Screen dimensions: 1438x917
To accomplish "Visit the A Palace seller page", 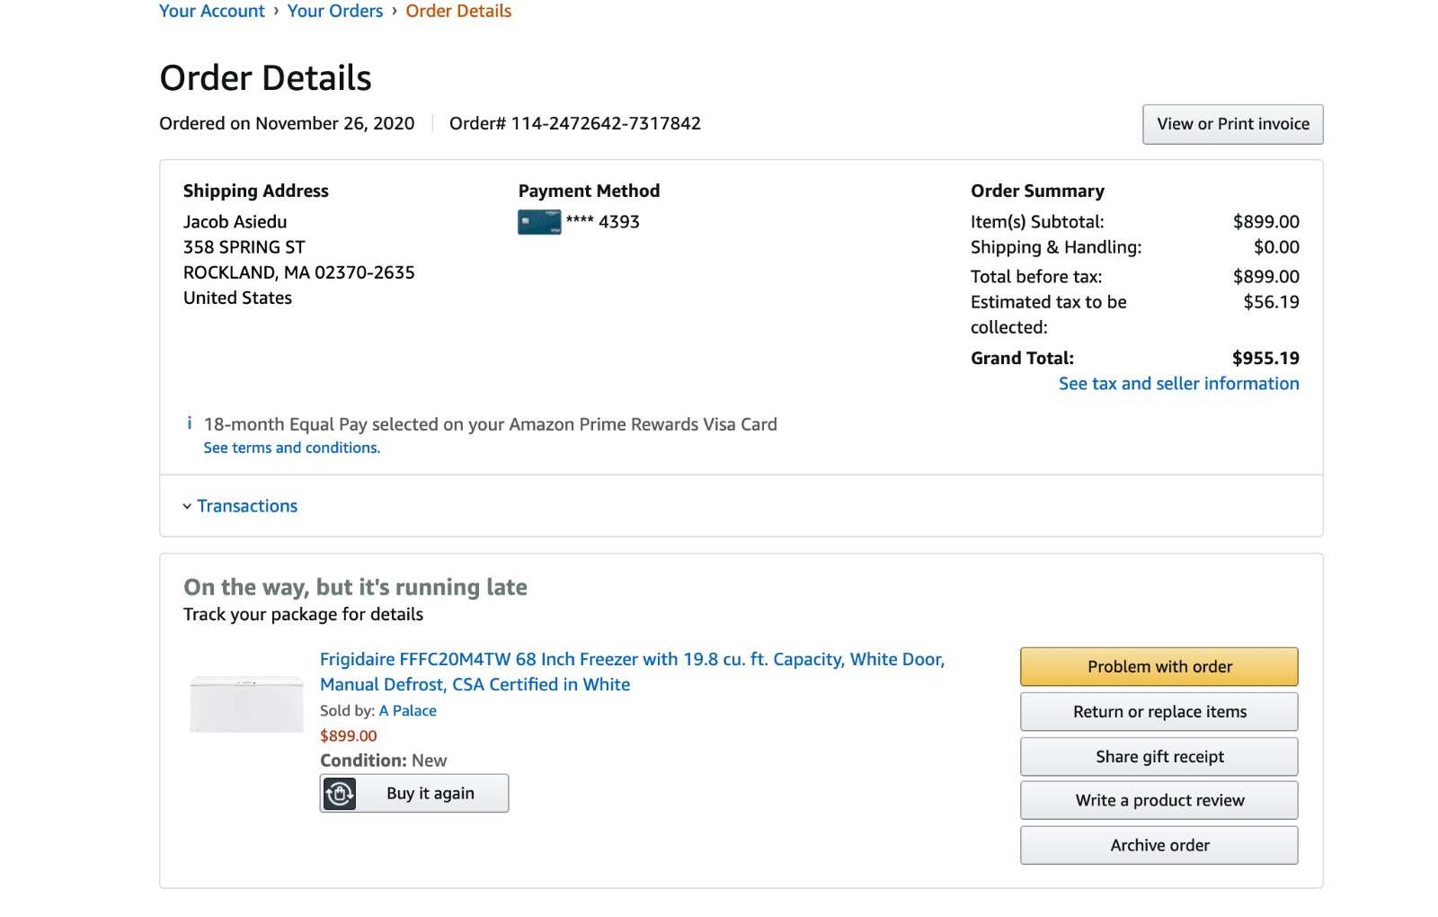I will coord(408,710).
